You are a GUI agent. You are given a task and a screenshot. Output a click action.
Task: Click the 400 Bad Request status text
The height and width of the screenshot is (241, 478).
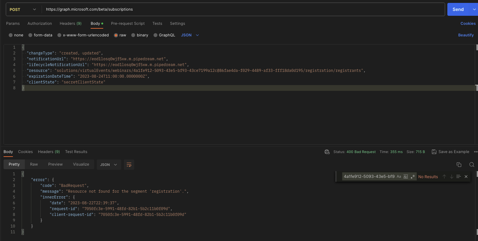361,152
